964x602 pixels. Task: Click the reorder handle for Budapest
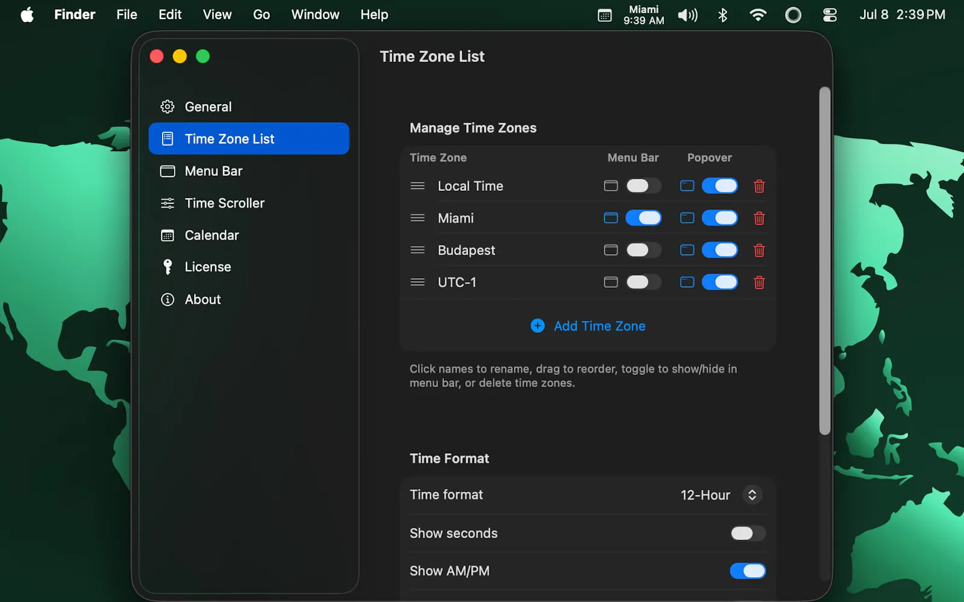[418, 250]
